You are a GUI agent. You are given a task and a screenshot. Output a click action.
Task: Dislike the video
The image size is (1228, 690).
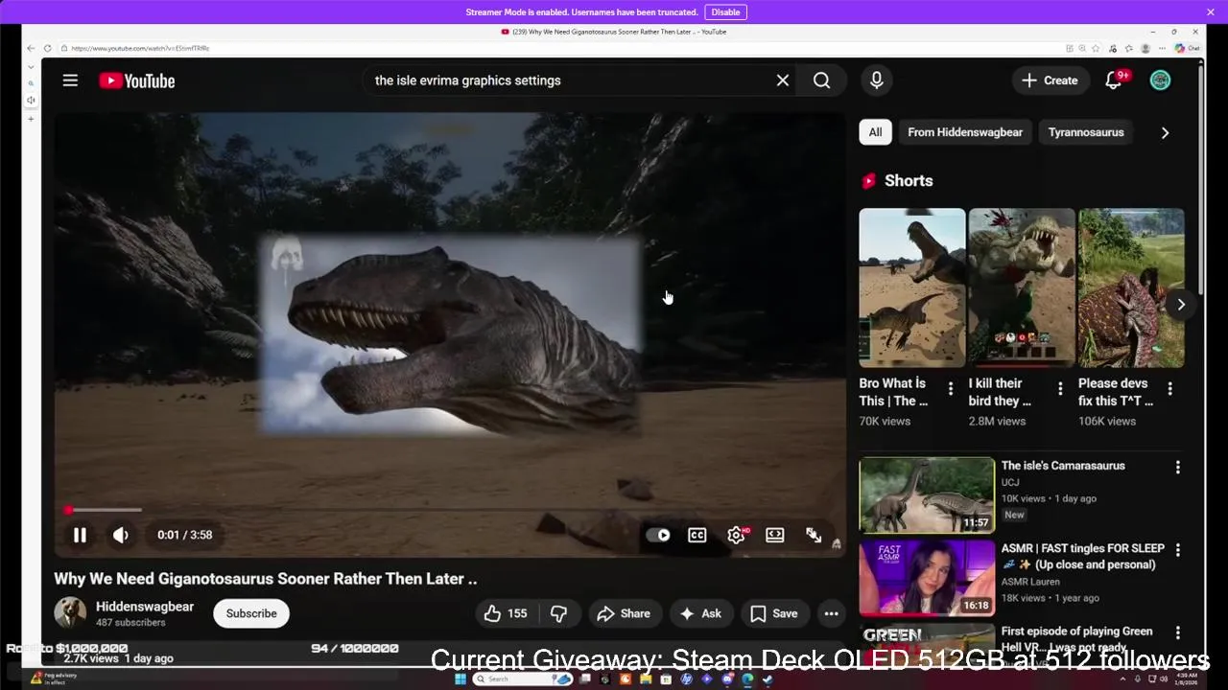(558, 613)
